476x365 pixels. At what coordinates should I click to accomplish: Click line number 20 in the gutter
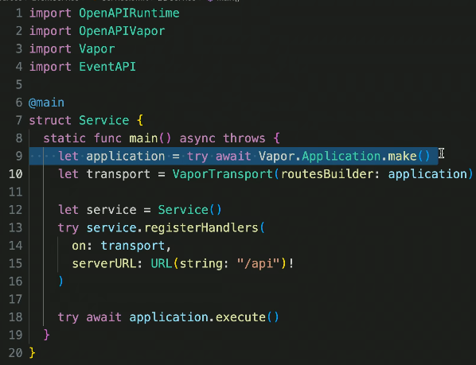(x=15, y=353)
